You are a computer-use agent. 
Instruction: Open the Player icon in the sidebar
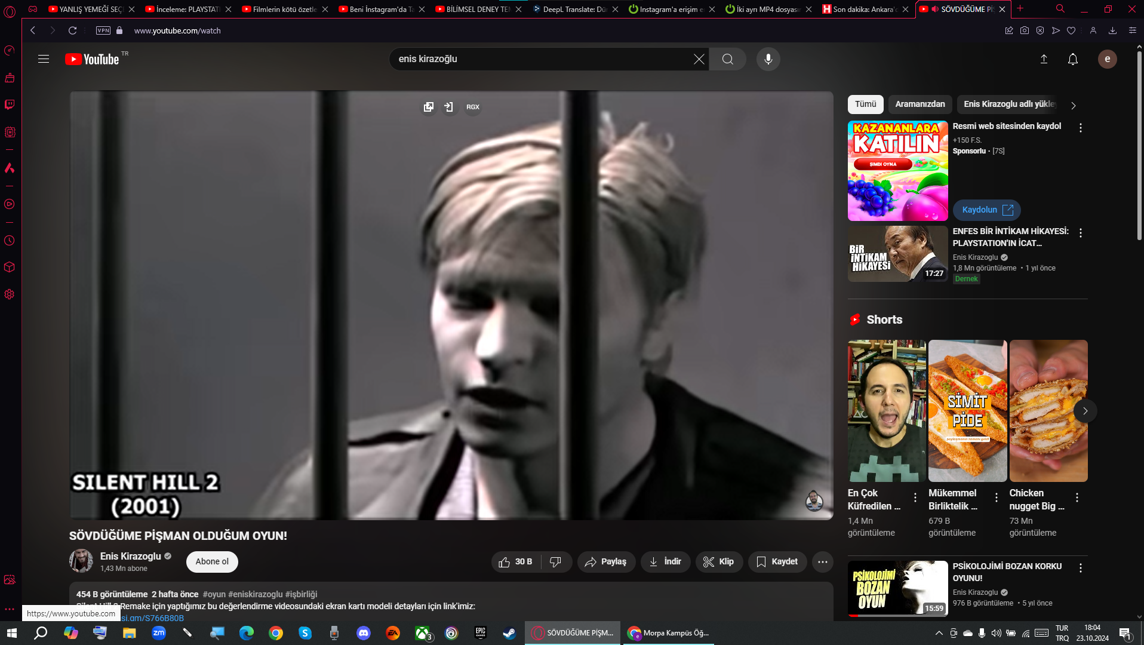point(10,204)
